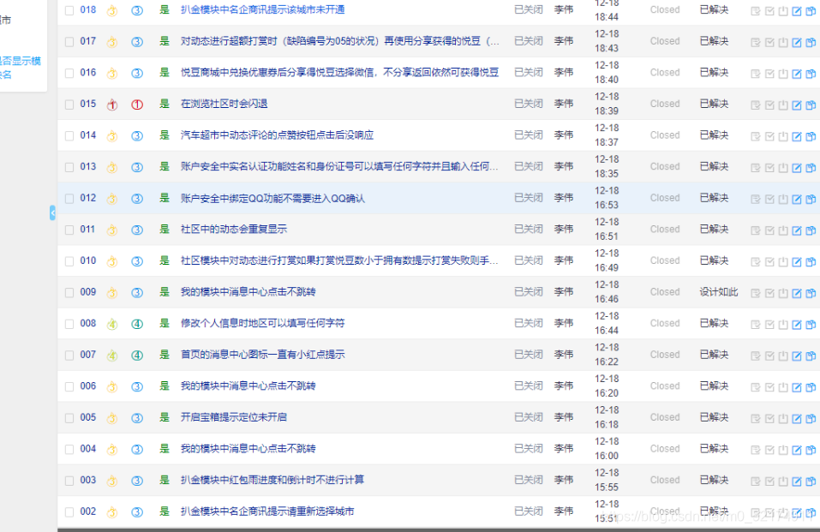This screenshot has width=820, height=532.
Task: Select the checkbox of bug 005
Action: click(69, 418)
